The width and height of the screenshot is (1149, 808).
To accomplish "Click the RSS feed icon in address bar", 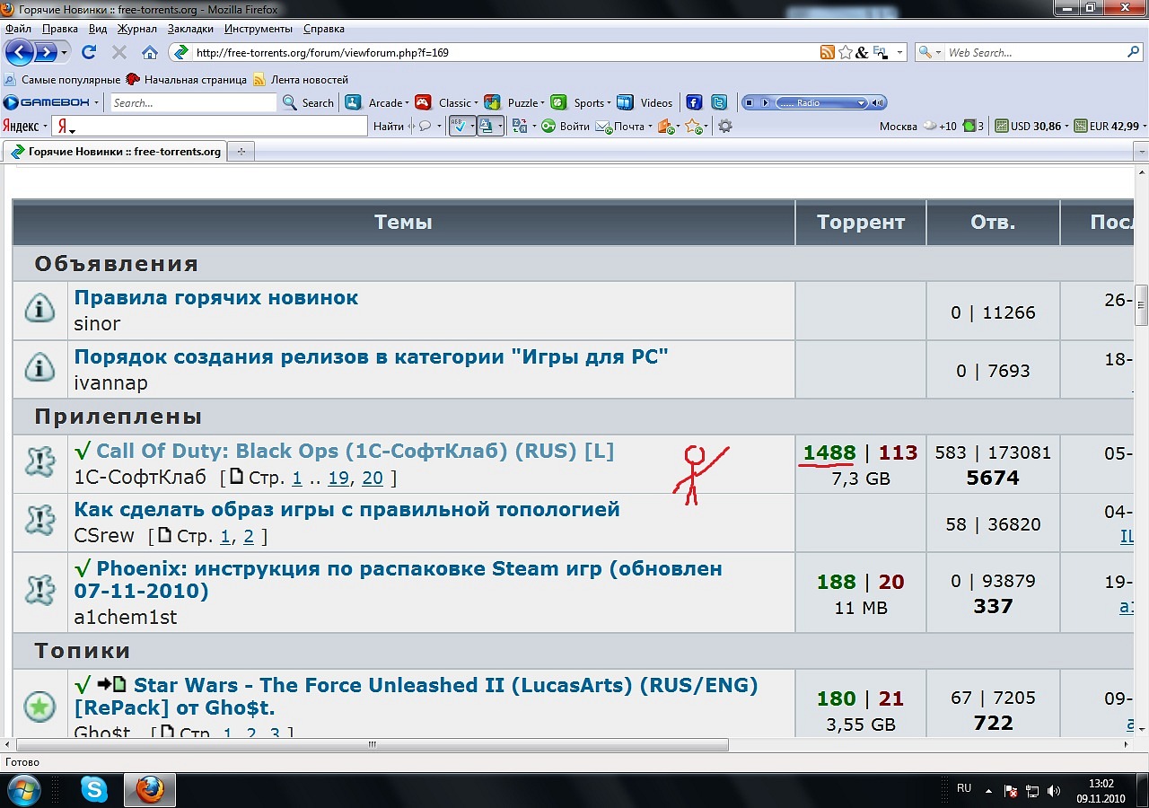I will coord(827,53).
